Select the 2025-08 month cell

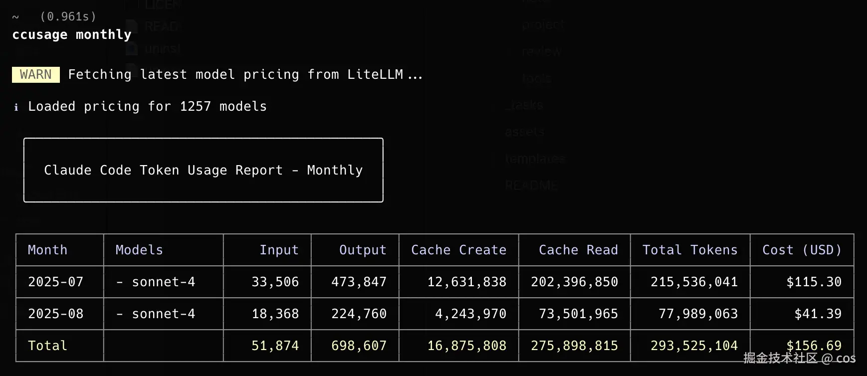click(55, 314)
